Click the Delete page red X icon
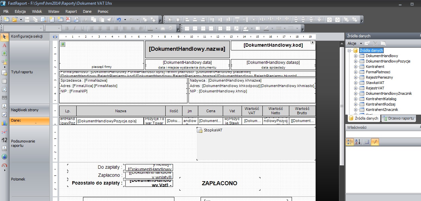The width and height of the screenshot is (421, 201). click(x=69, y=19)
